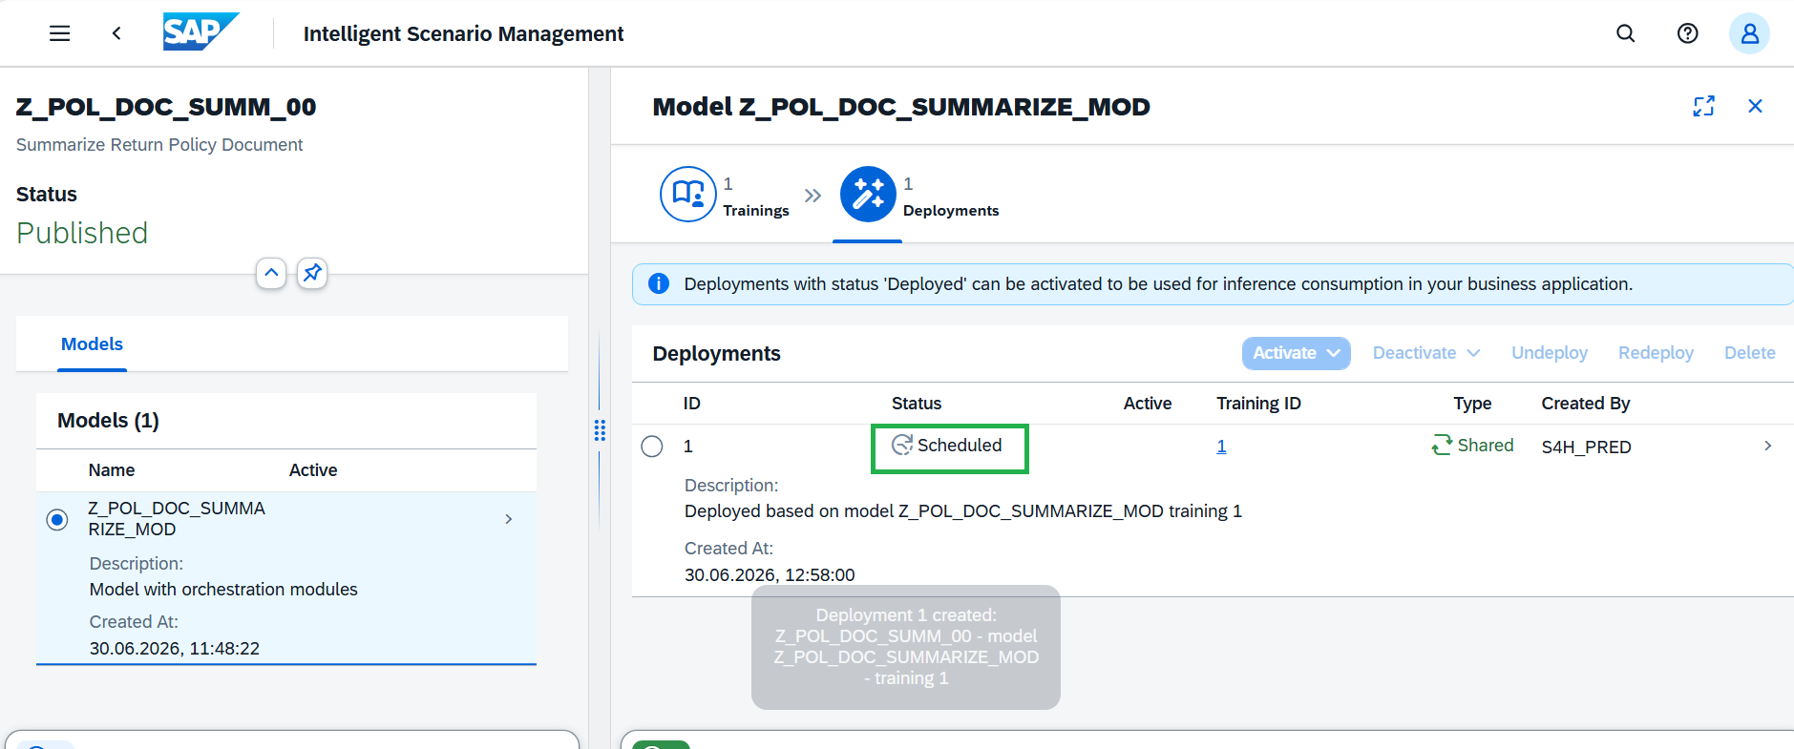Click the SAP logo
This screenshot has width=1794, height=749.
(x=201, y=32)
